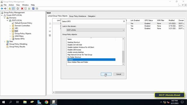Click the move link to top arrow
The height and width of the screenshot is (105, 187).
coord(50,23)
